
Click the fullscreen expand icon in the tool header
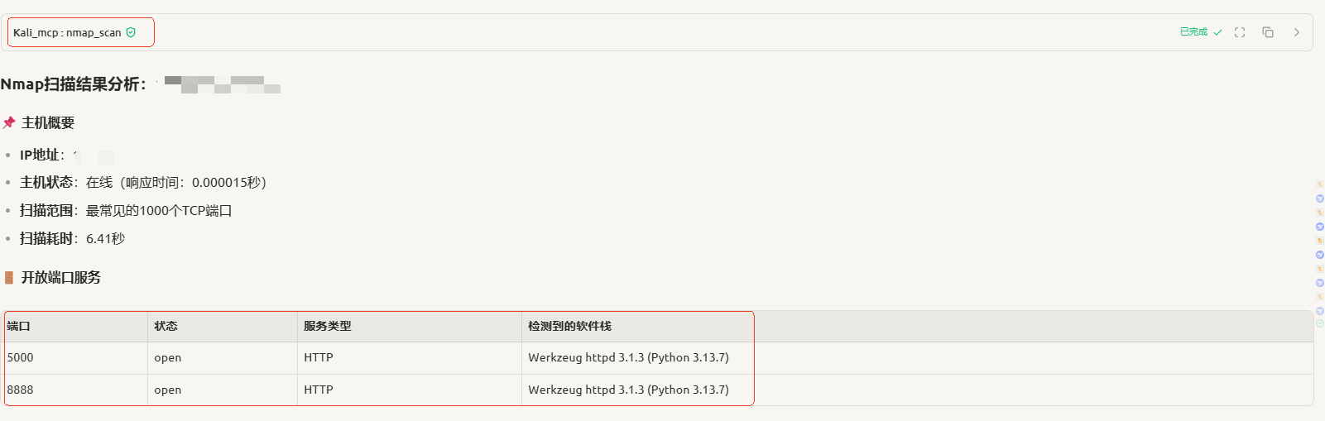[x=1240, y=32]
